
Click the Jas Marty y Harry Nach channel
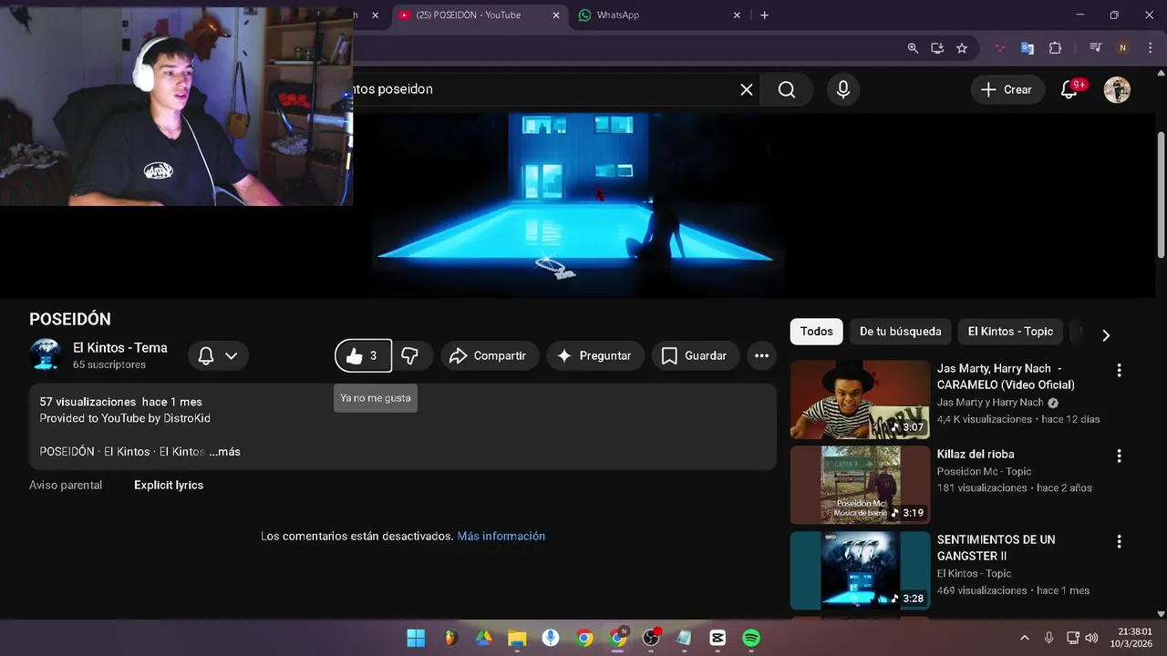point(990,402)
